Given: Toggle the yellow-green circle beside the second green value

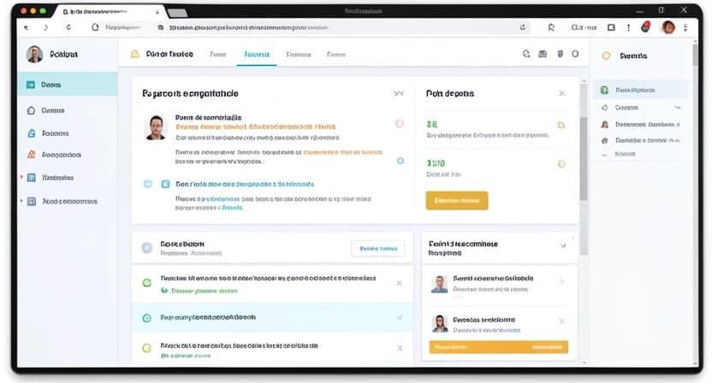Looking at the screenshot, I should tap(561, 164).
